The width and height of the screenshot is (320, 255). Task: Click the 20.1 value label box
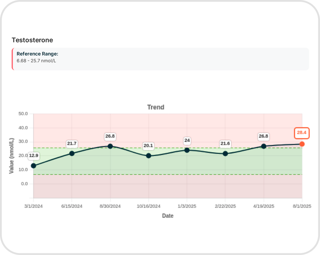pyautogui.click(x=149, y=145)
